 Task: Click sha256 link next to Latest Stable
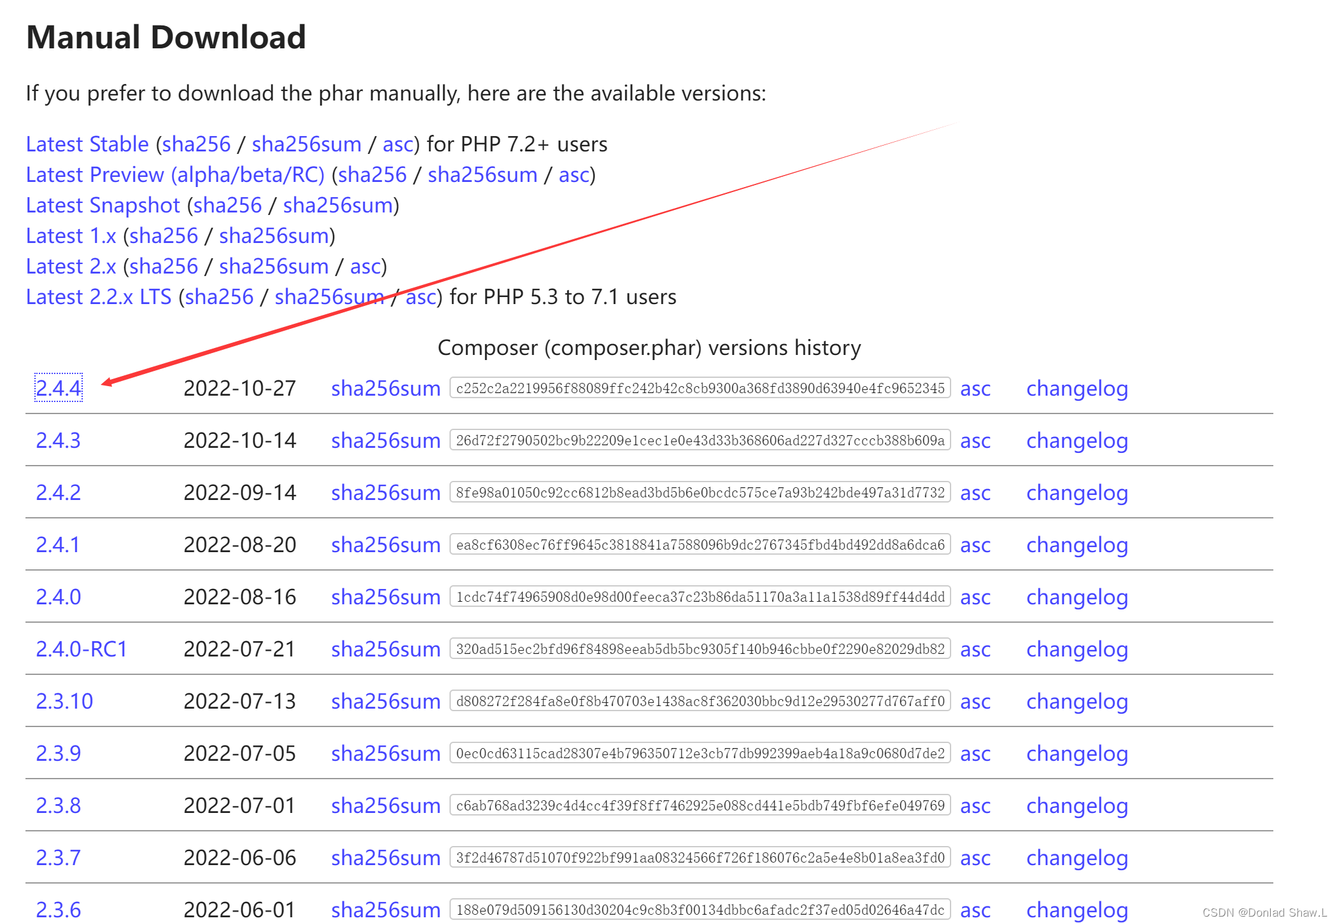[x=196, y=144]
